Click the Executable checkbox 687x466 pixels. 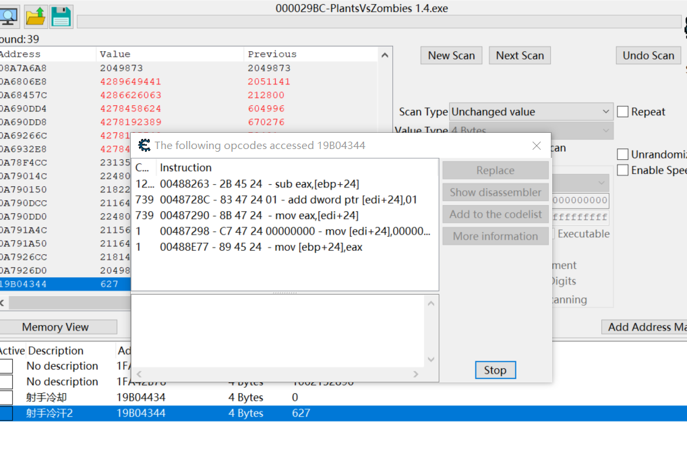(x=554, y=233)
